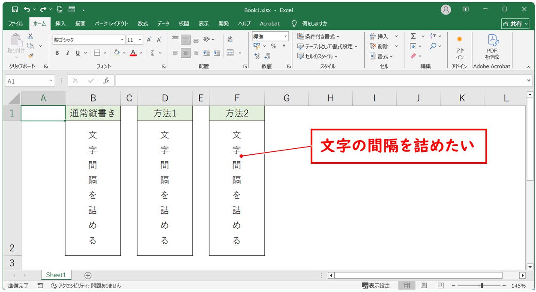This screenshot has height=292, width=536.
Task: Expand the formula bar chevron
Action: [x=529, y=81]
